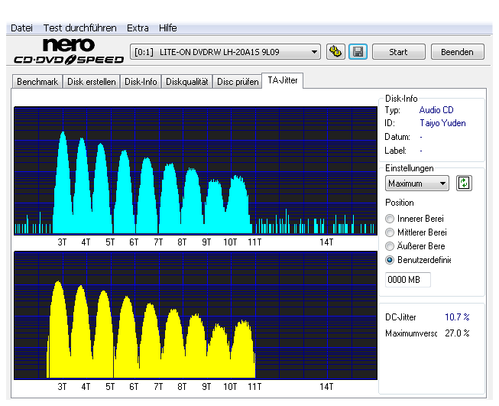Select the Innerer Bereich radio button
Screen dimensions: 499x406
pos(390,219)
